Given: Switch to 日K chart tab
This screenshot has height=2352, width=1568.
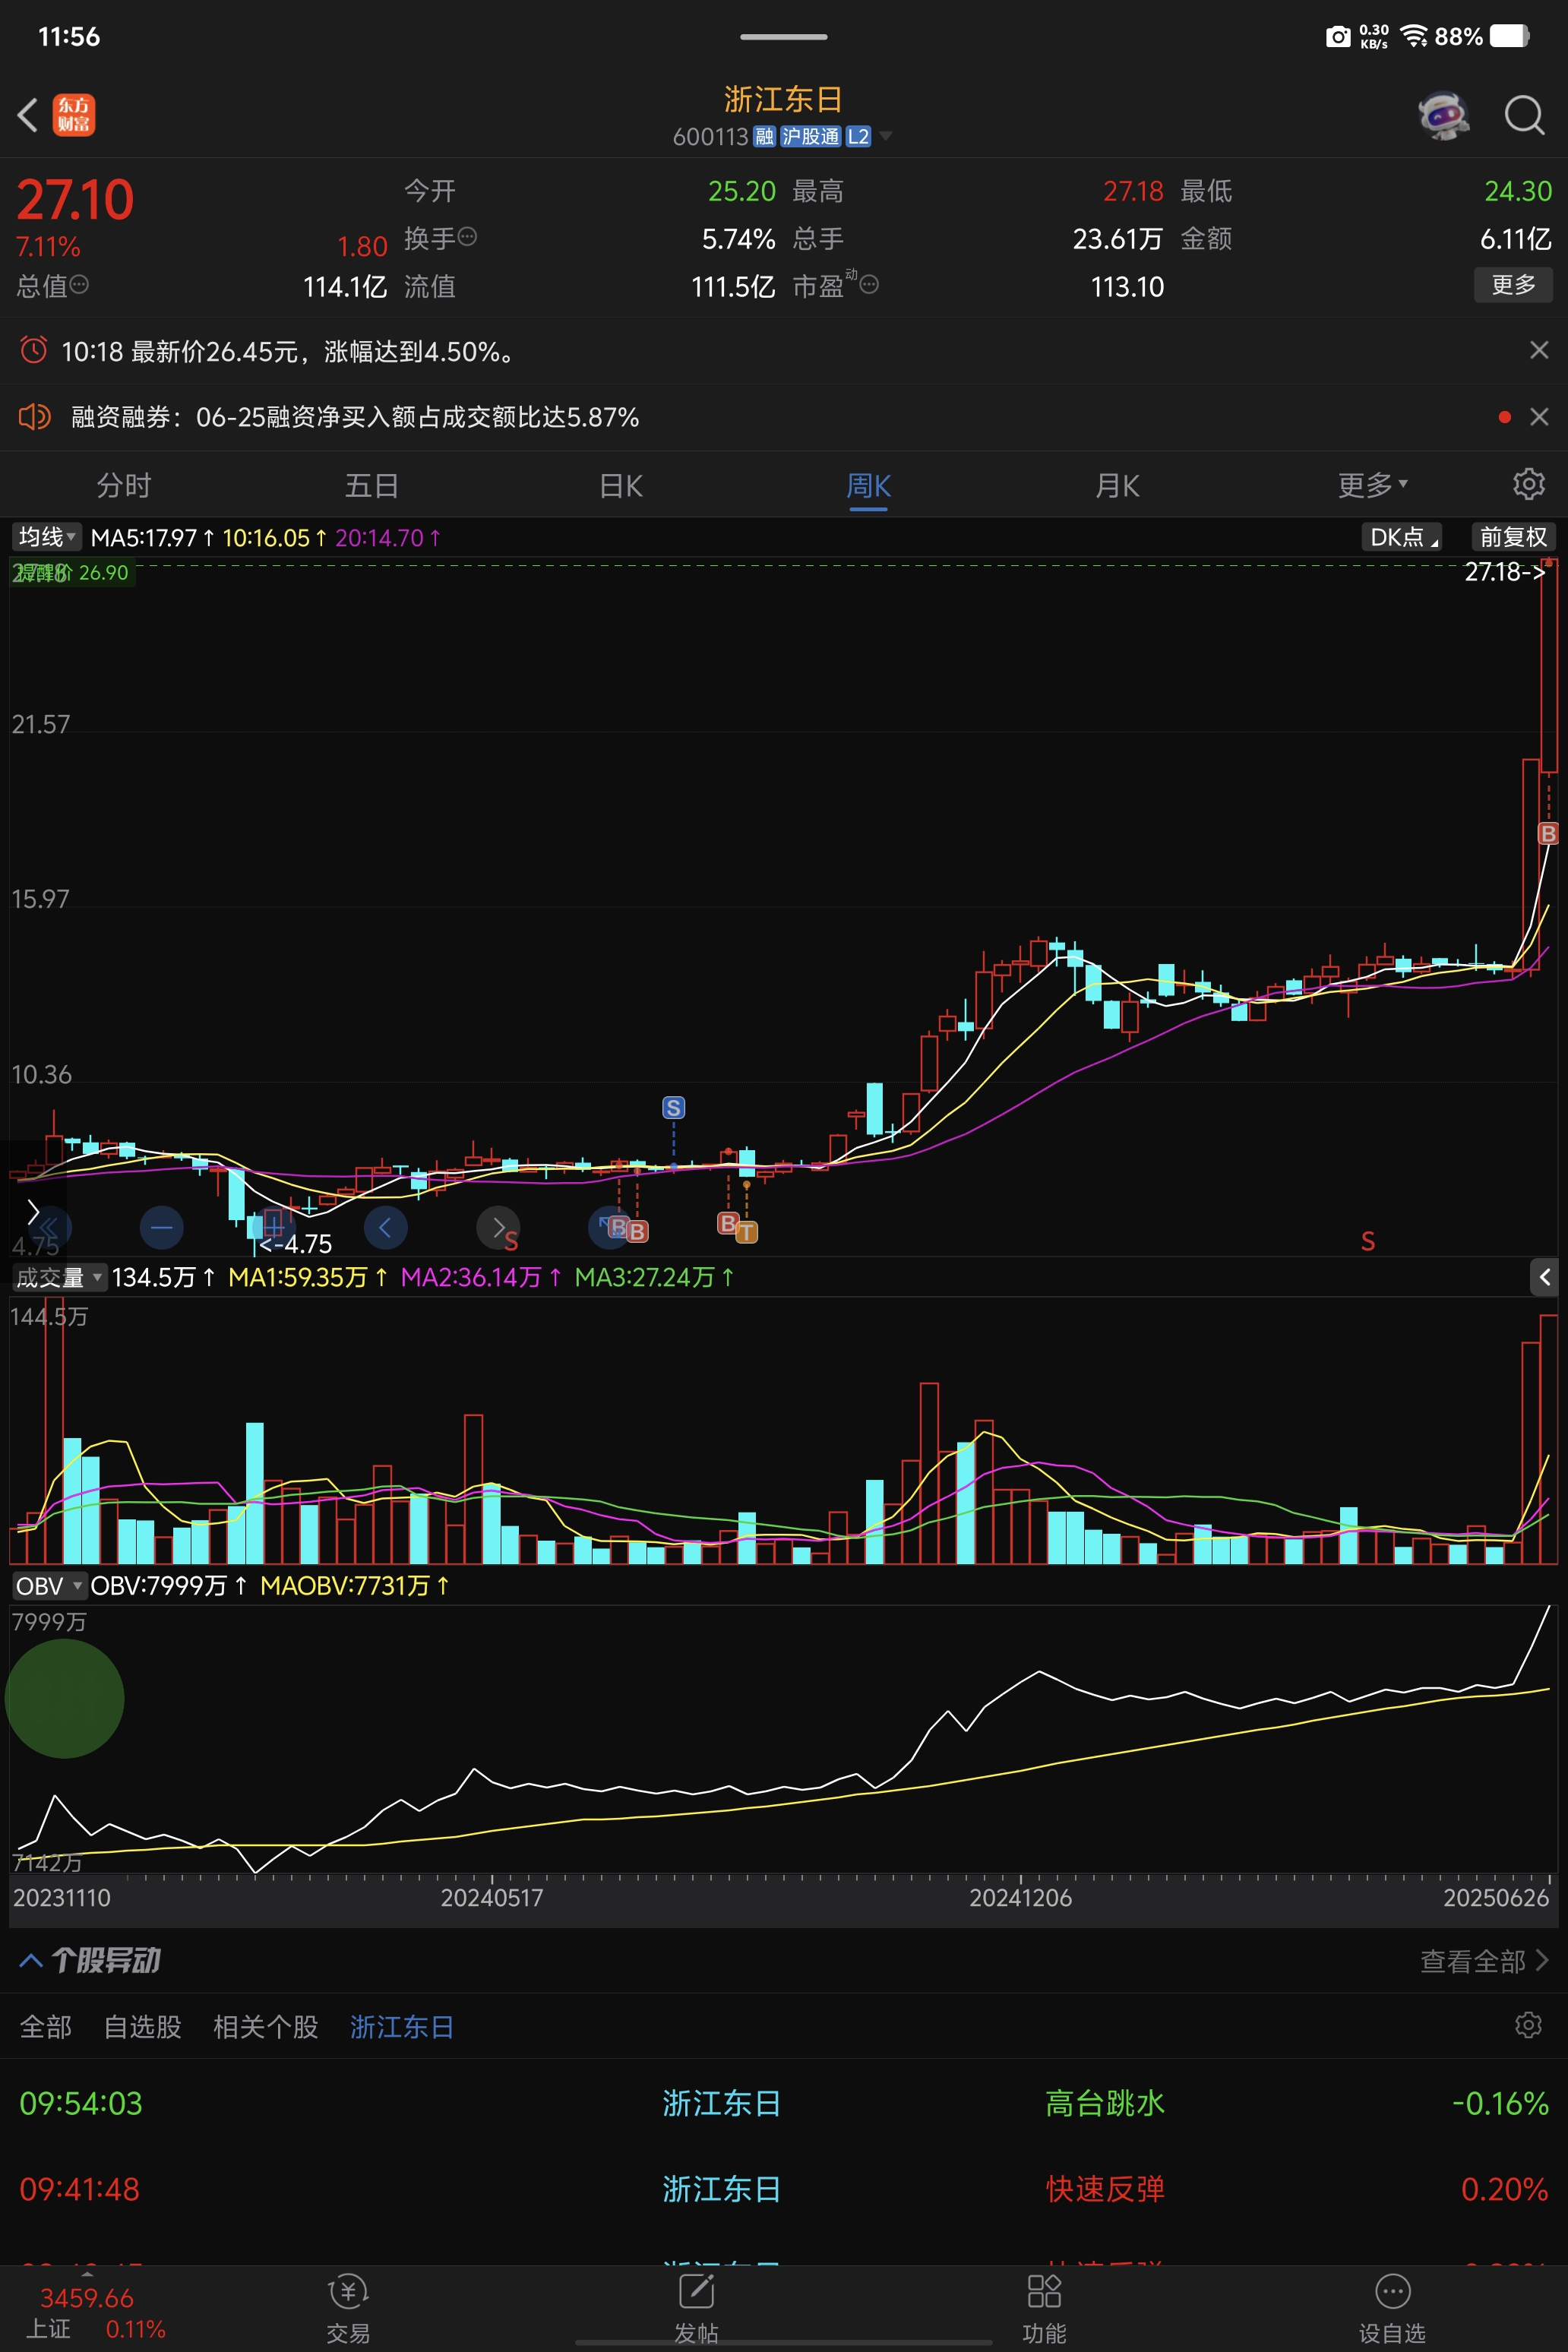Looking at the screenshot, I should [621, 485].
